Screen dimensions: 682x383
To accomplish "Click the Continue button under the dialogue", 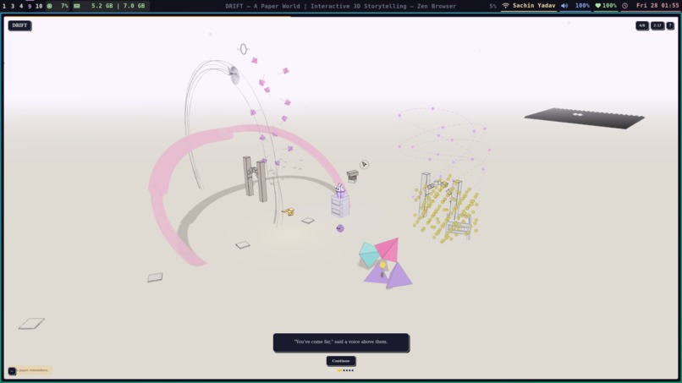I will [x=341, y=361].
